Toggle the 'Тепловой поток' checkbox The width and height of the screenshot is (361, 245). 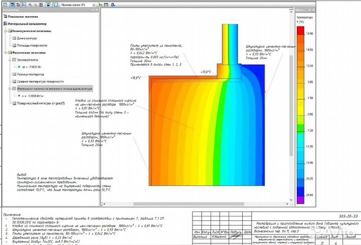[13, 60]
